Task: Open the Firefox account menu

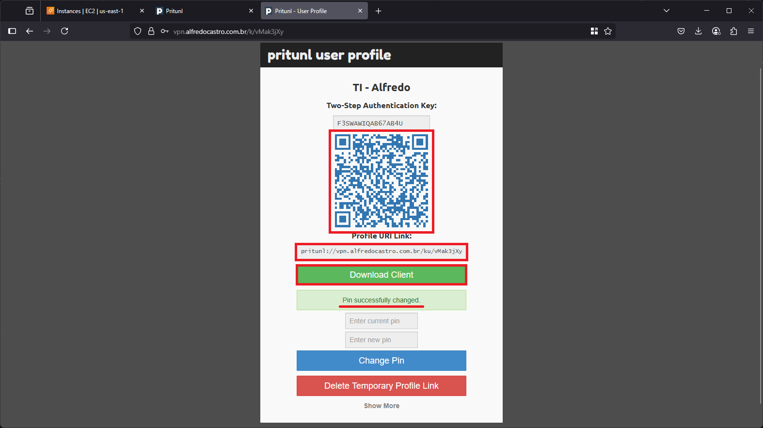Action: point(716,31)
